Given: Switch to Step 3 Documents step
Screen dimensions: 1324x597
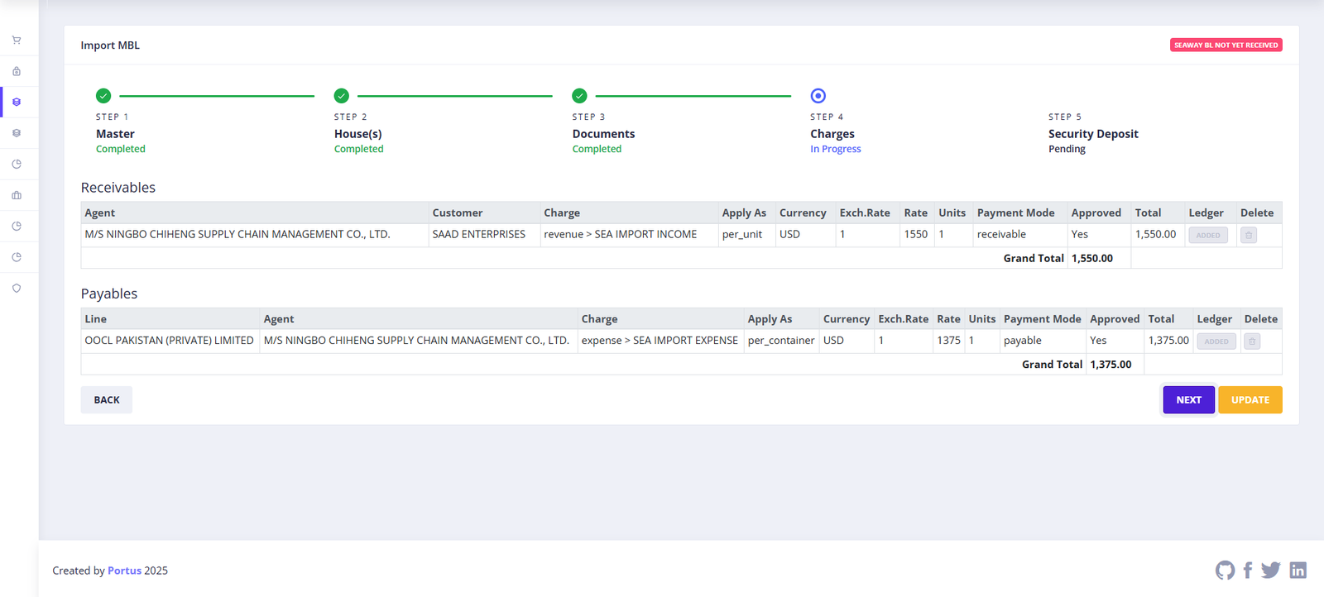Looking at the screenshot, I should coord(579,96).
